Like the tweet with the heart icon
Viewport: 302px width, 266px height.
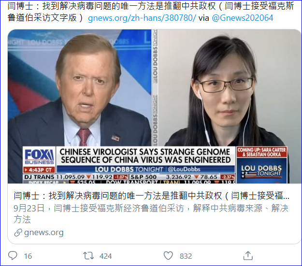coord(168,256)
